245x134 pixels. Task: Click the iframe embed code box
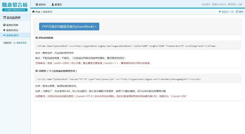[x=138, y=46]
